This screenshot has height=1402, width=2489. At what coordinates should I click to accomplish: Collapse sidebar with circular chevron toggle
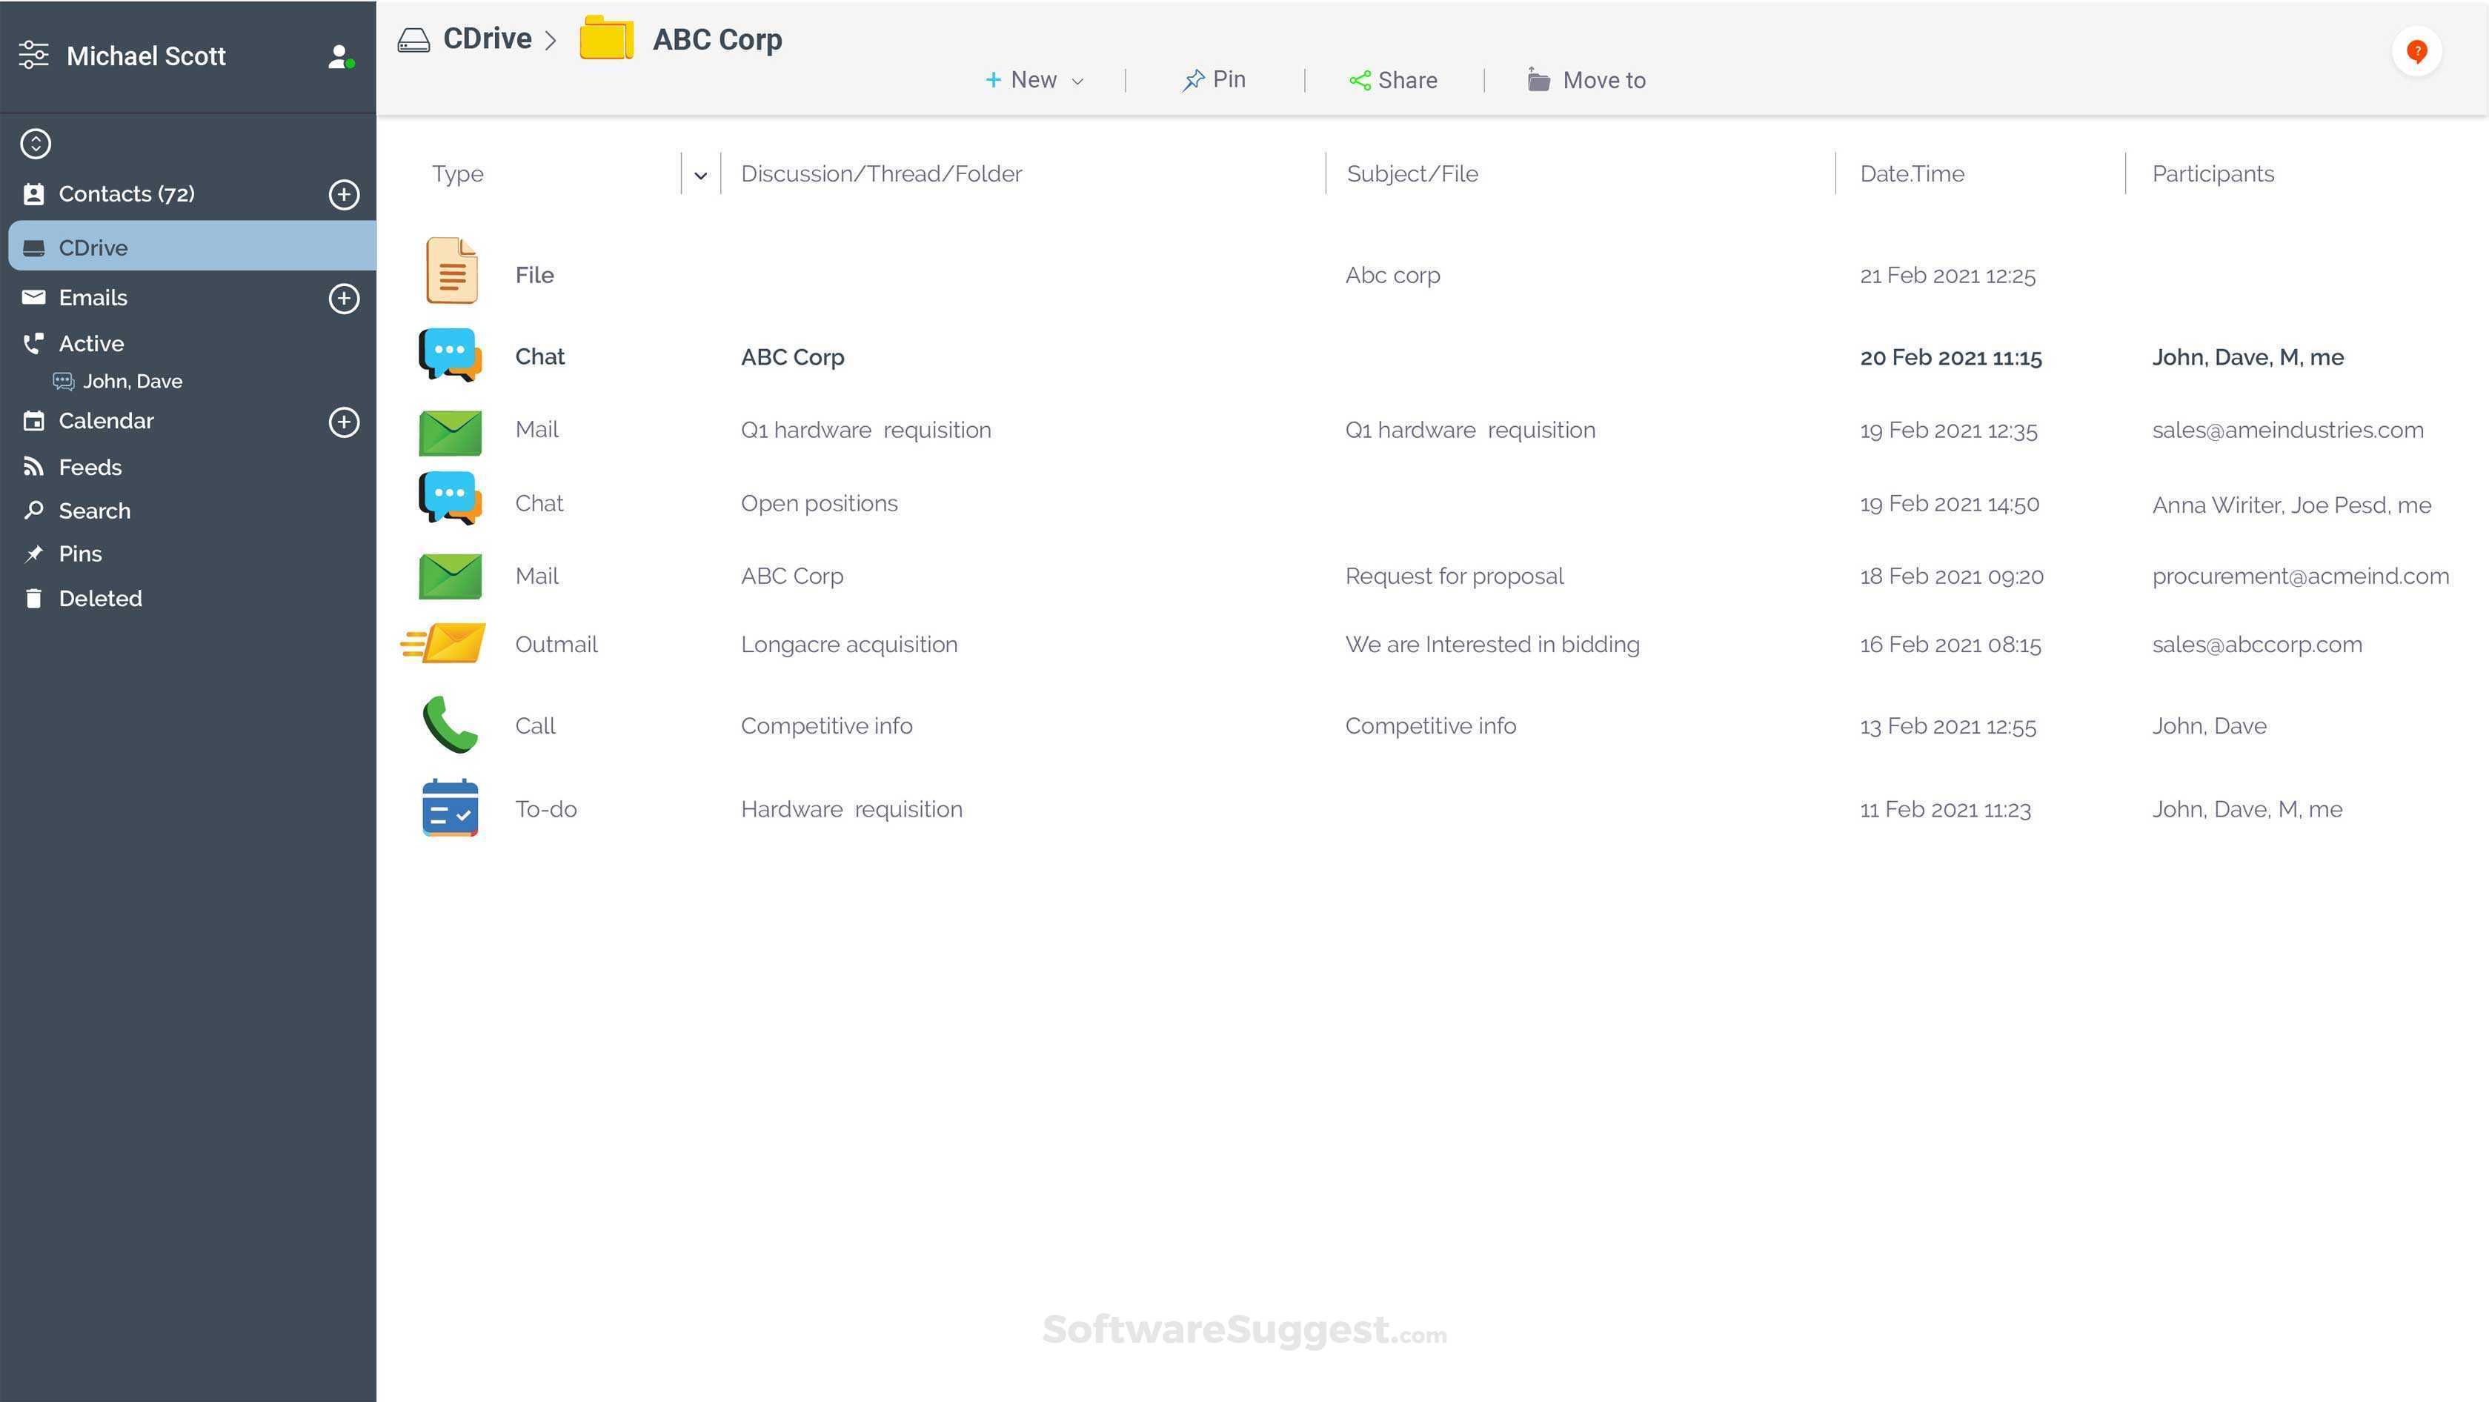pos(36,144)
